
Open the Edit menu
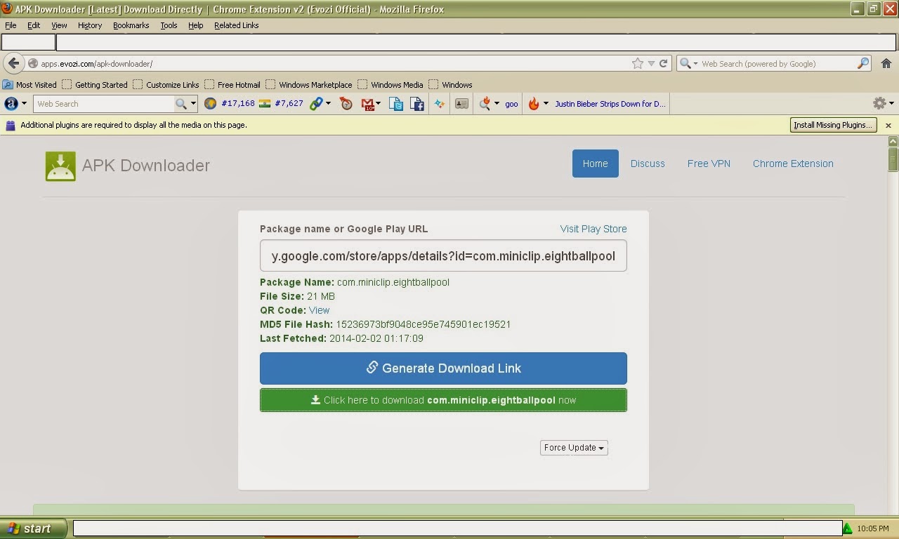coord(34,25)
